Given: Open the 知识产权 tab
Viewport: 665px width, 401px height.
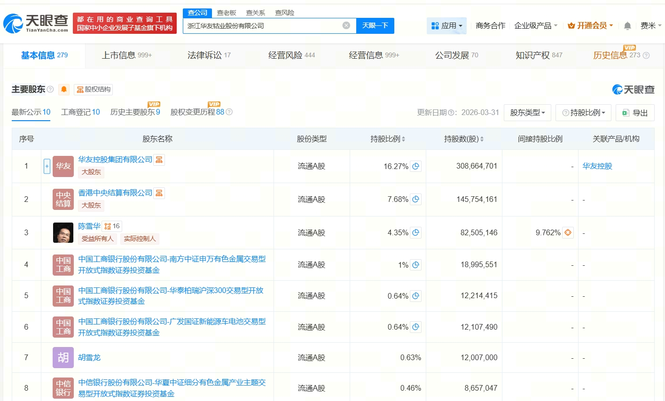Looking at the screenshot, I should coord(539,55).
